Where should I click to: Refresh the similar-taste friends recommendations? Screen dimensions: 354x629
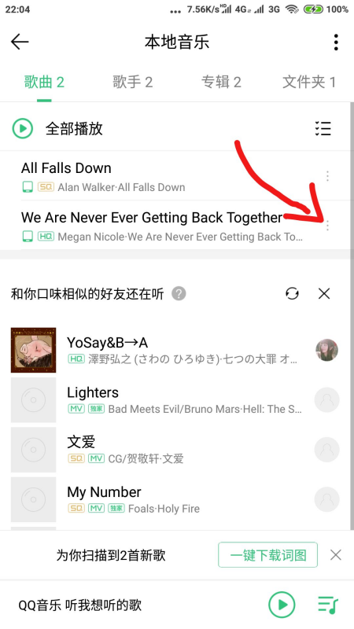tap(292, 294)
